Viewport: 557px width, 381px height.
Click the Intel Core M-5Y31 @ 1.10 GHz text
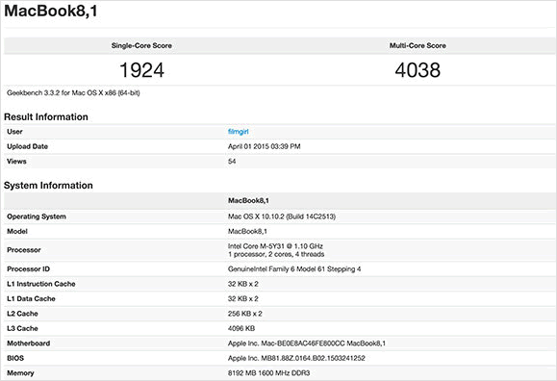coord(275,246)
